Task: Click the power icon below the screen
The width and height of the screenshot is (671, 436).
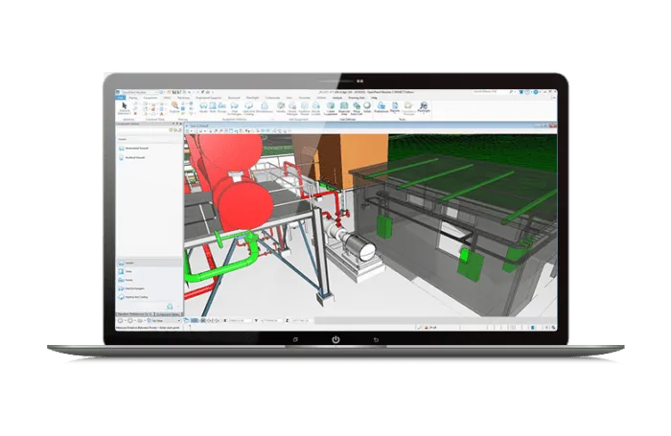Action: pos(335,339)
